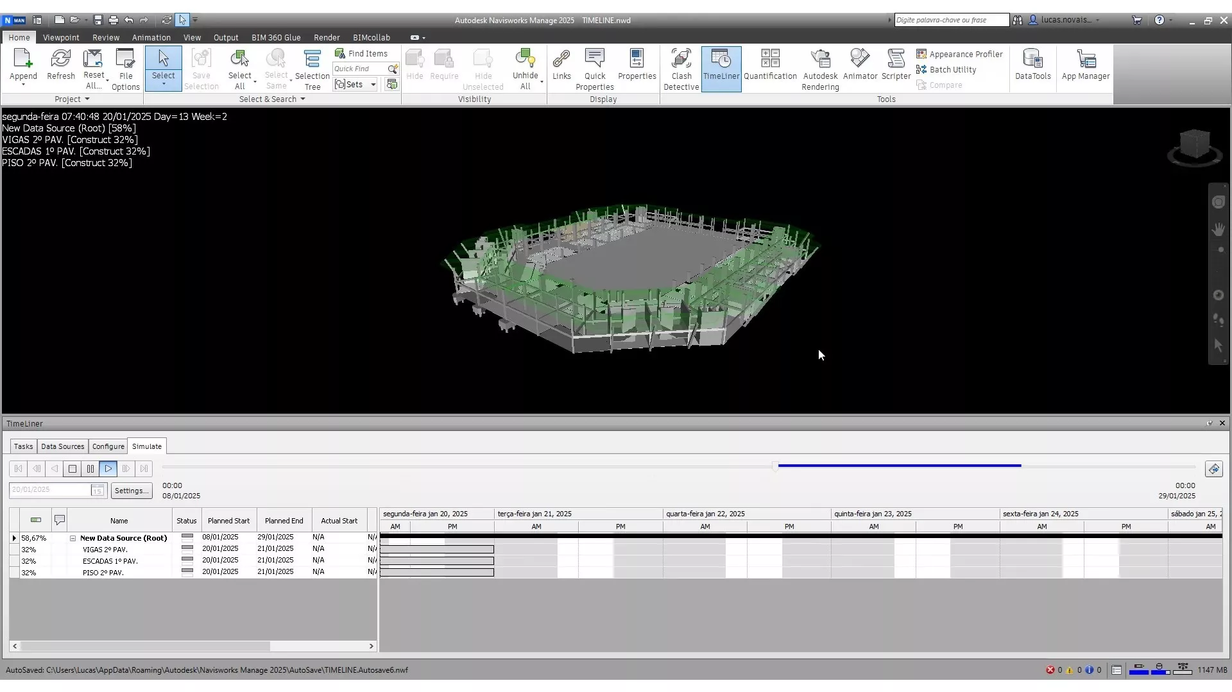Collapse the New Data Source (Root) tree node
This screenshot has width=1232, height=692.
point(73,539)
